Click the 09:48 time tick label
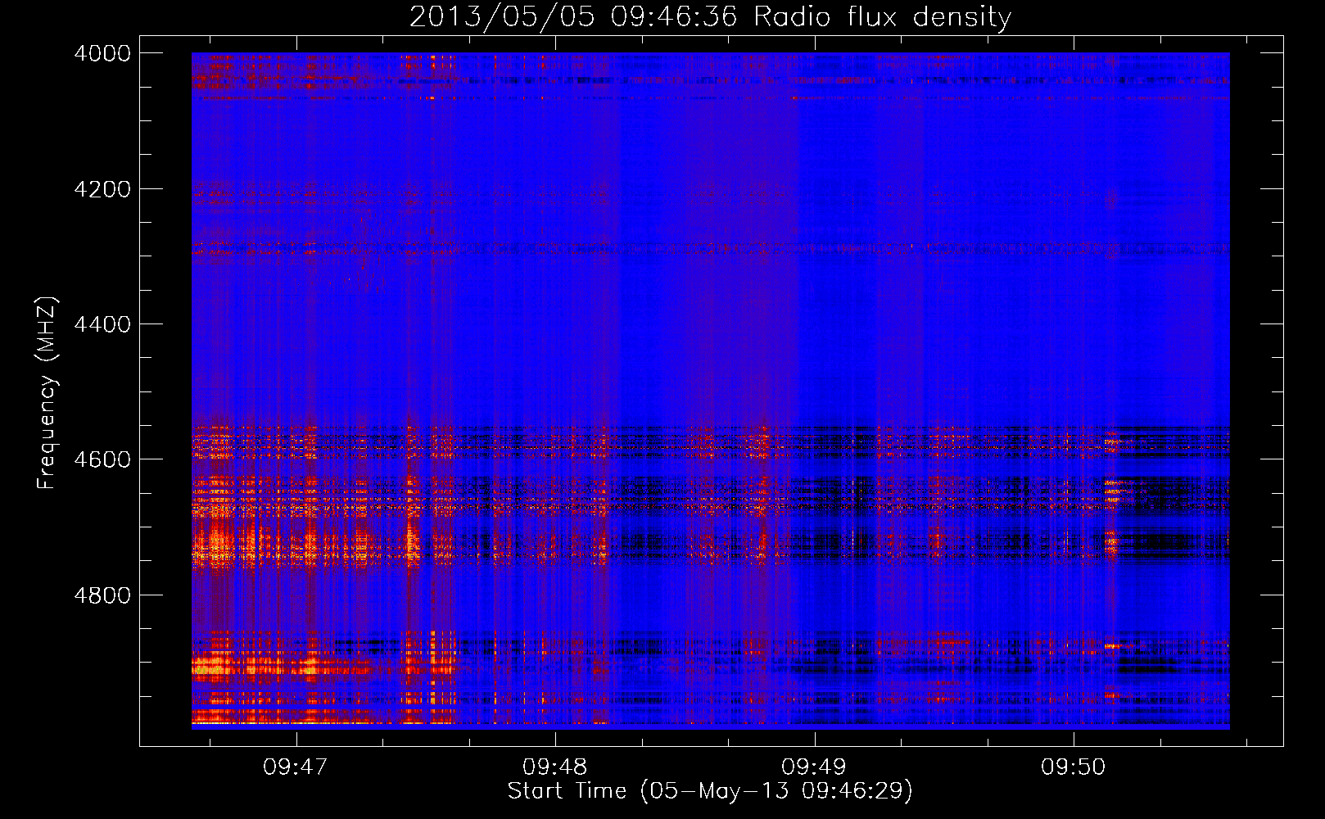1325x819 pixels. click(555, 767)
